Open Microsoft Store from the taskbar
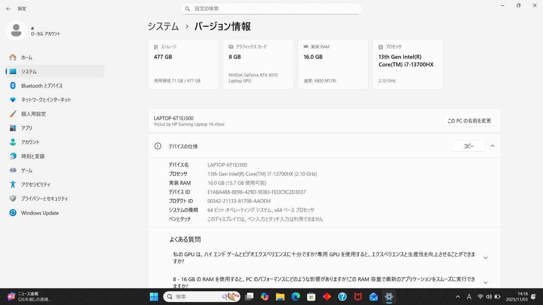543x305 pixels. (311, 297)
